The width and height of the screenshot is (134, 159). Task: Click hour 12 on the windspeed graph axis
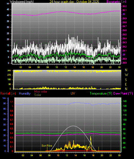pyautogui.click(x=66, y=67)
